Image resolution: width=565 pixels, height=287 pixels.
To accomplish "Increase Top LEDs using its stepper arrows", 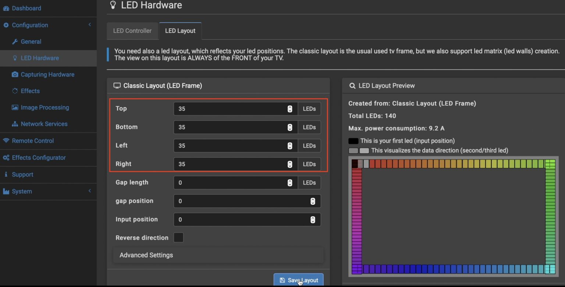I will (290, 108).
